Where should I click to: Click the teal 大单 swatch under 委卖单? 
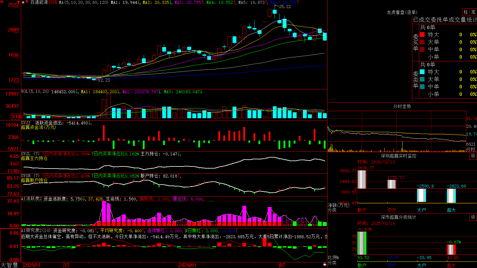point(422,79)
